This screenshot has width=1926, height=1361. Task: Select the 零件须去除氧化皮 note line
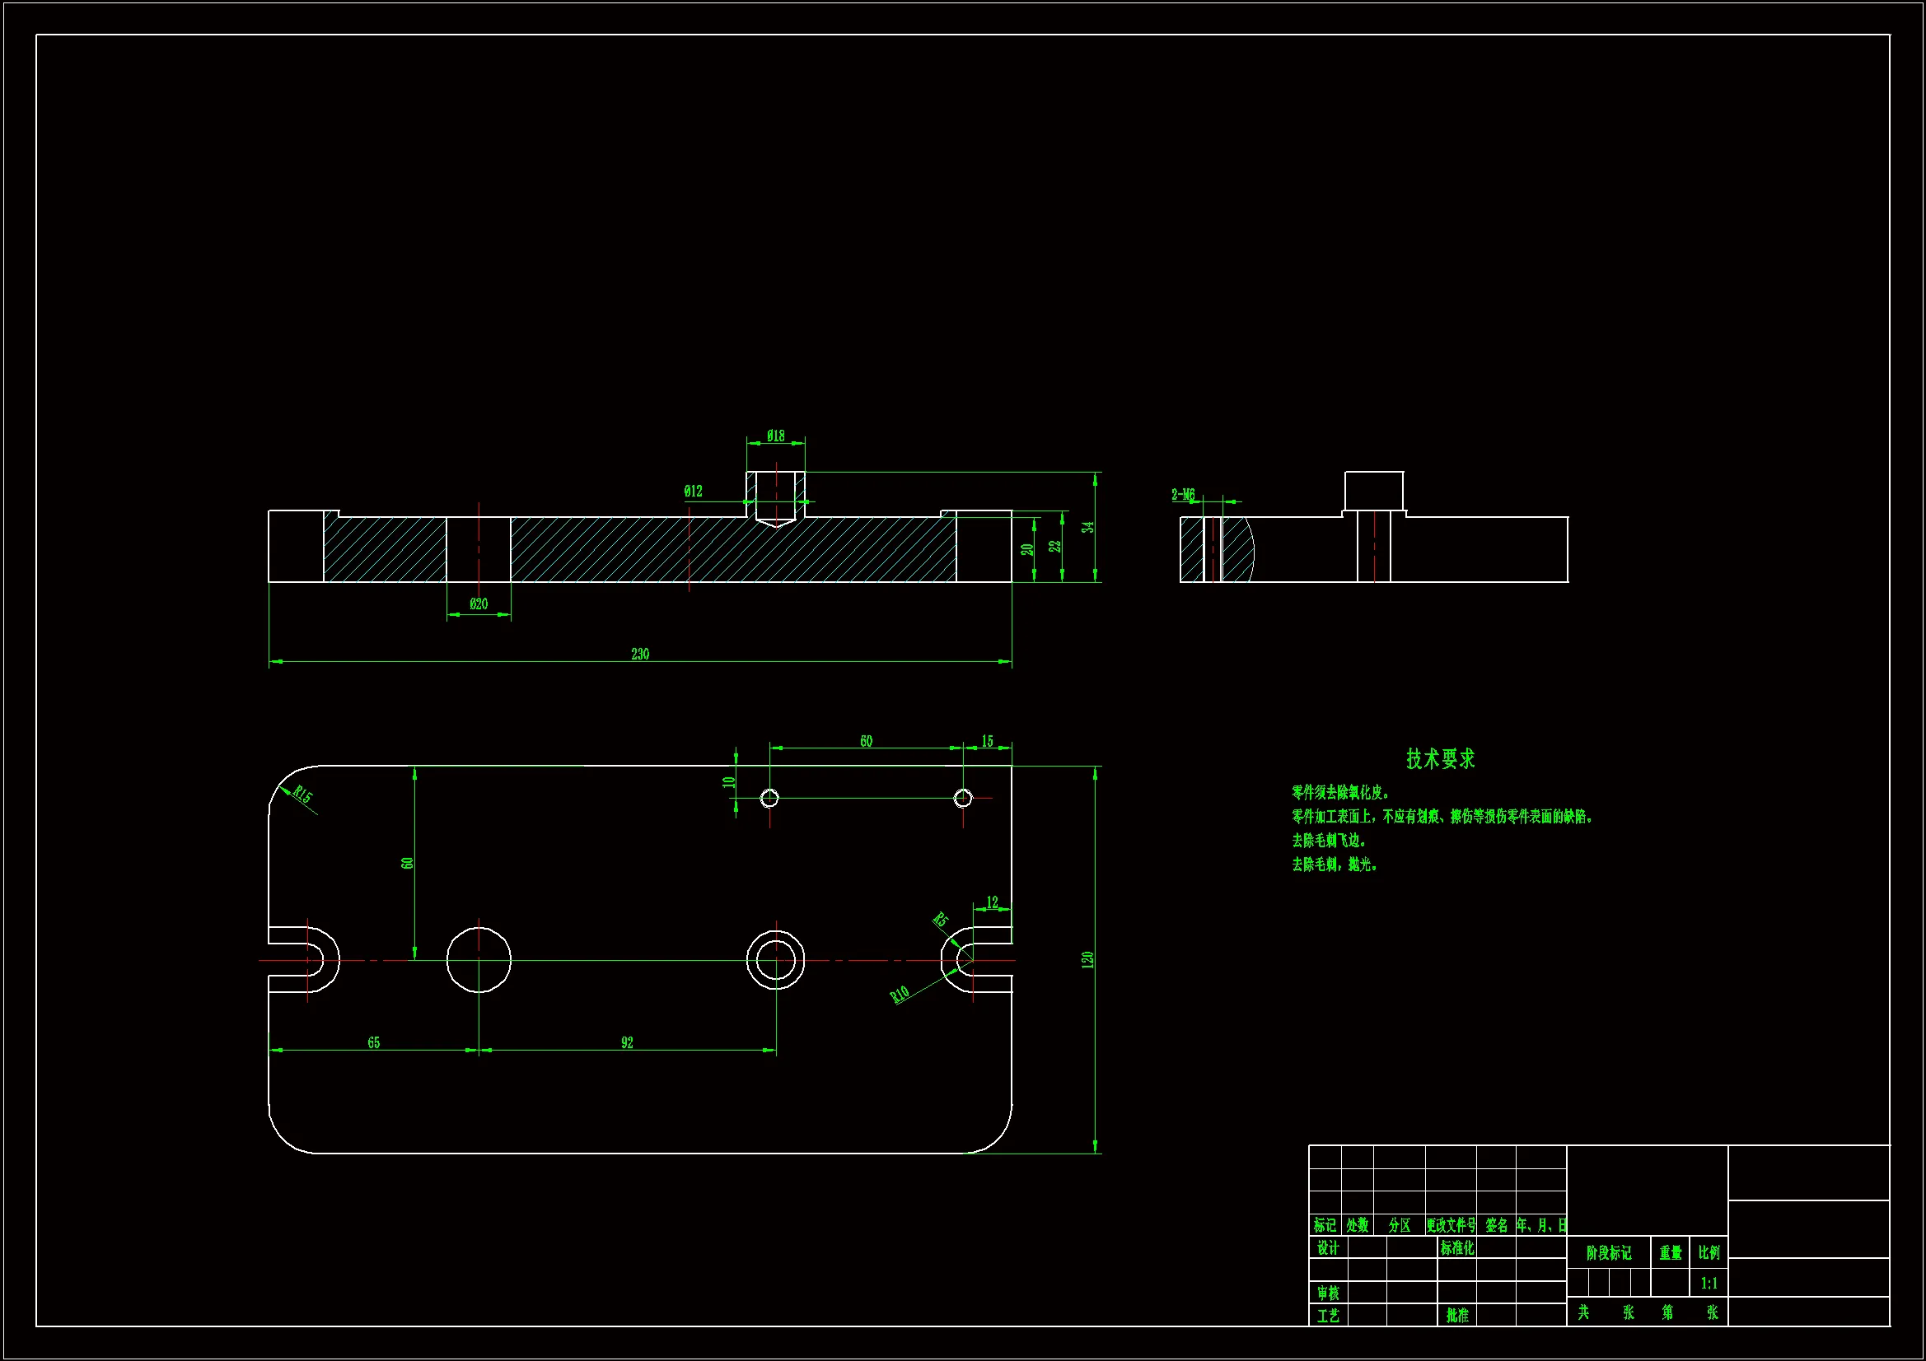point(1340,792)
